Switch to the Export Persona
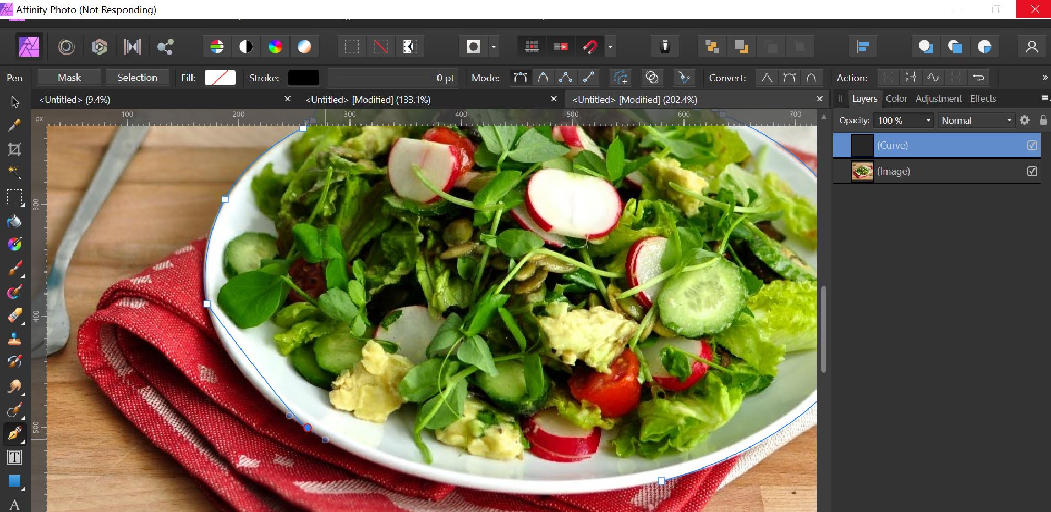Screen dimensions: 1051x512 (x=165, y=47)
